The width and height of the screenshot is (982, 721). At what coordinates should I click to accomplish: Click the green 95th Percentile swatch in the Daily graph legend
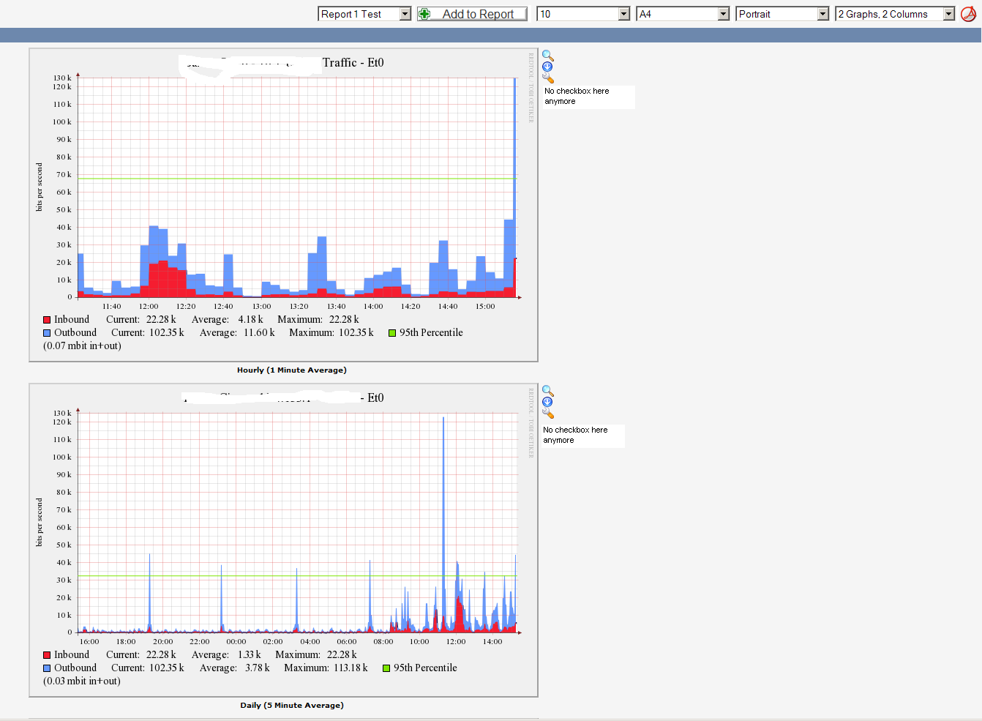386,668
